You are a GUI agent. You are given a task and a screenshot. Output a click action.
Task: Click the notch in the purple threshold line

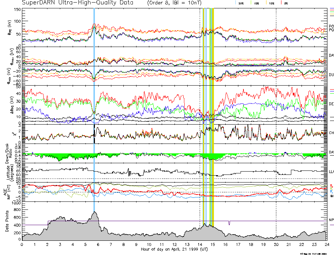[229, 223]
